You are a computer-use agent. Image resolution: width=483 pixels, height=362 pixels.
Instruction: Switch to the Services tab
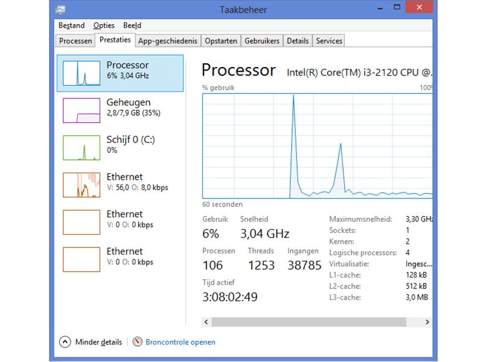tap(329, 40)
